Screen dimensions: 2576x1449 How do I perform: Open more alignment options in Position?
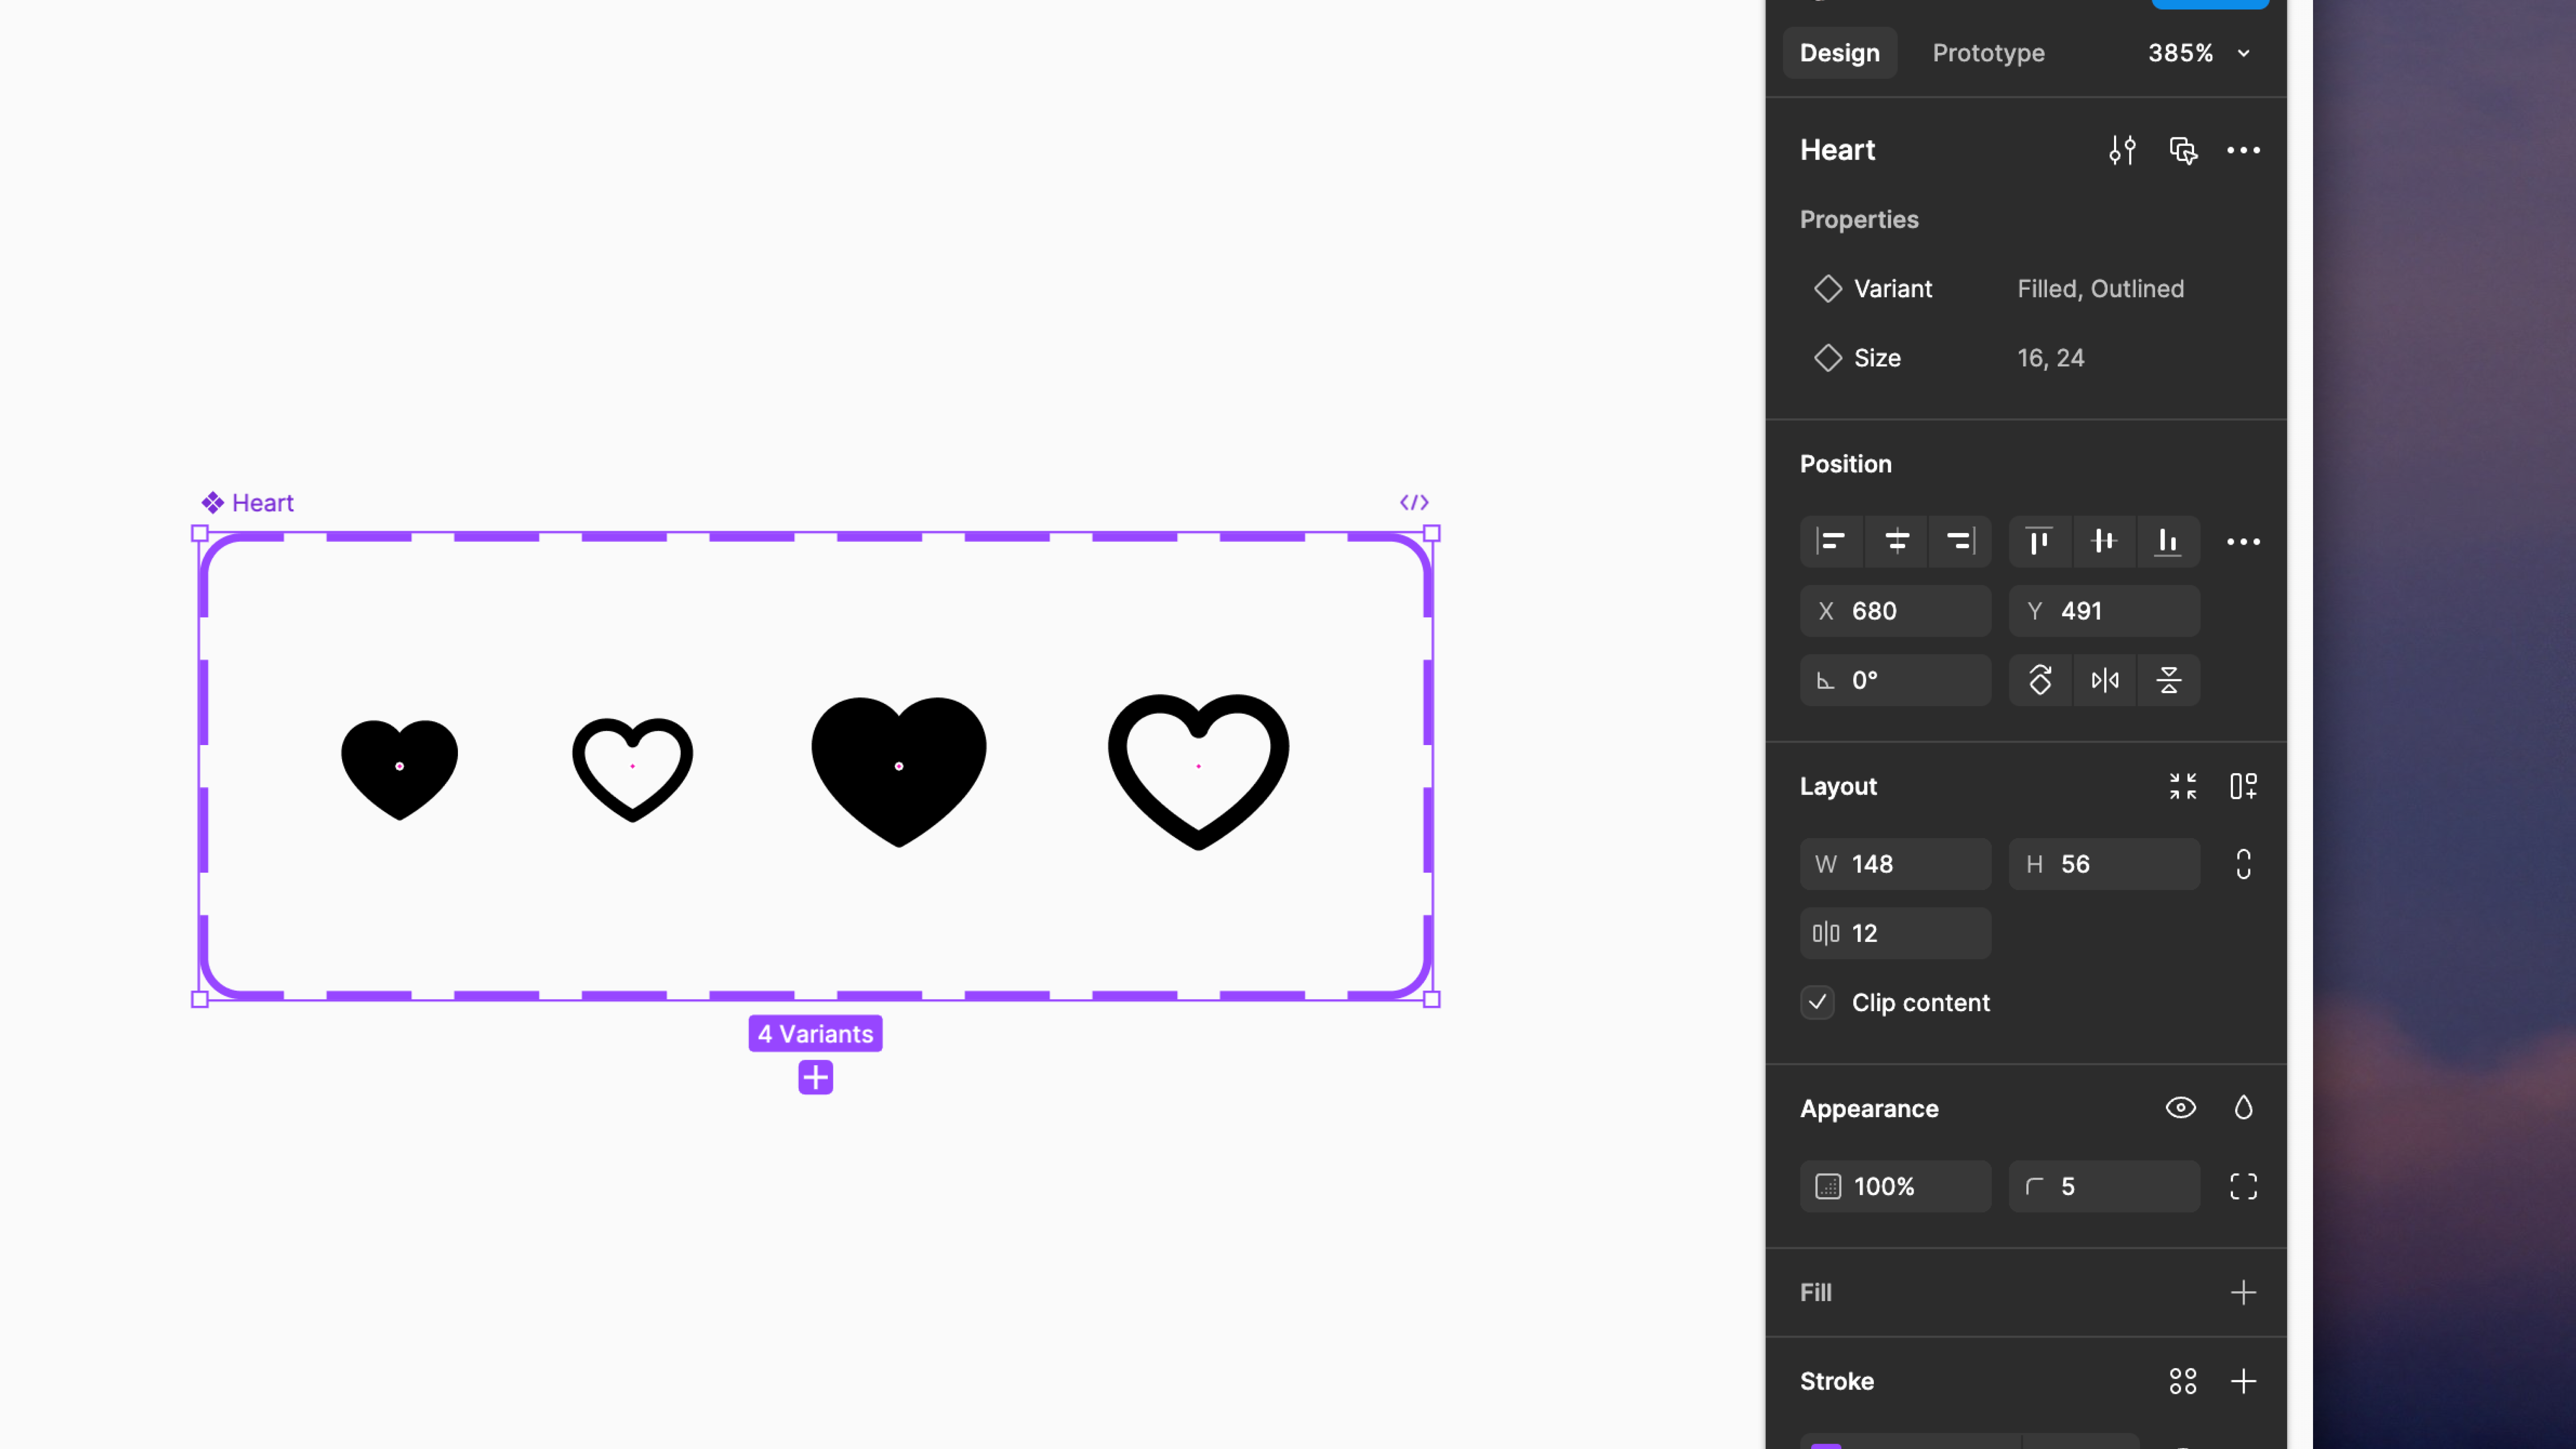[x=2243, y=541]
